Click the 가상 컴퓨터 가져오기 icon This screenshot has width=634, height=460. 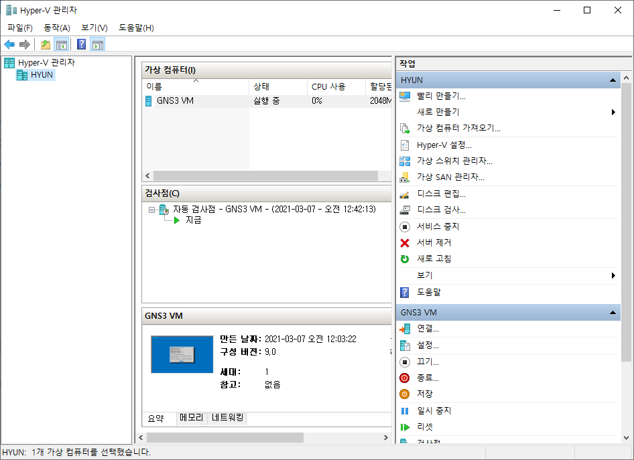[x=405, y=129]
